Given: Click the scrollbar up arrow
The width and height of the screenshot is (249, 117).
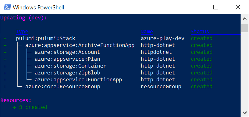Looking at the screenshot, I should click(x=245, y=19).
